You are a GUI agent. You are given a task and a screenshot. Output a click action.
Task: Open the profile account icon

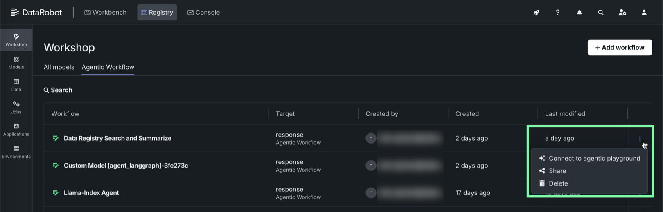click(644, 13)
